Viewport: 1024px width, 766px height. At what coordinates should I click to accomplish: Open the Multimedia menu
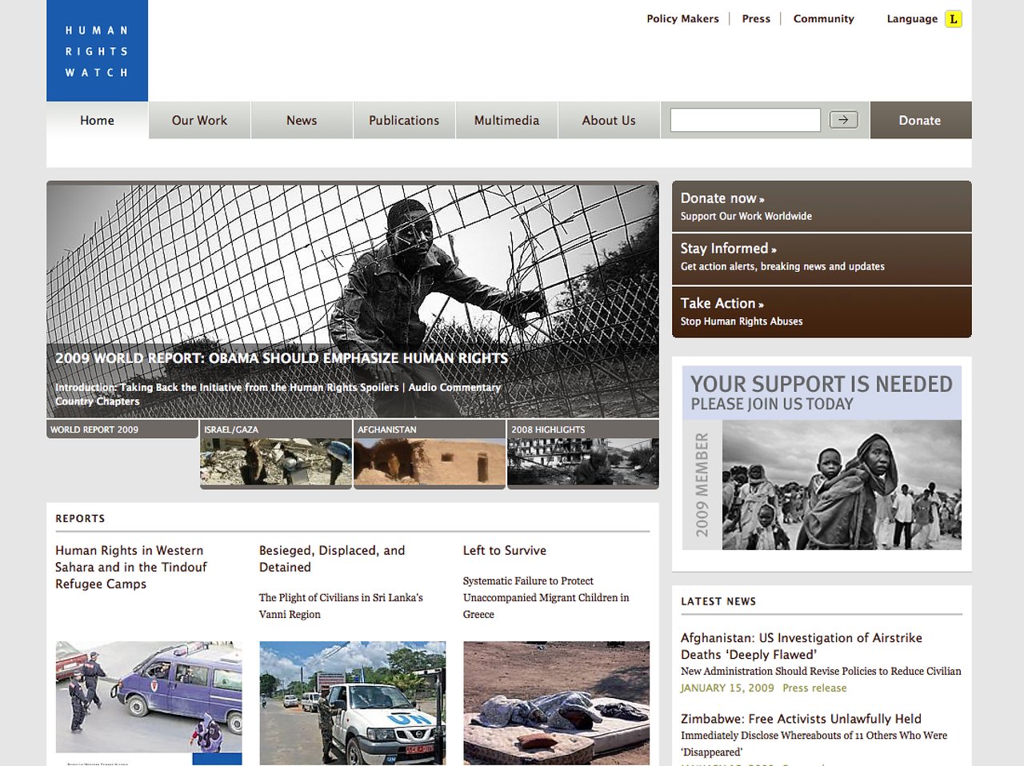coord(506,120)
